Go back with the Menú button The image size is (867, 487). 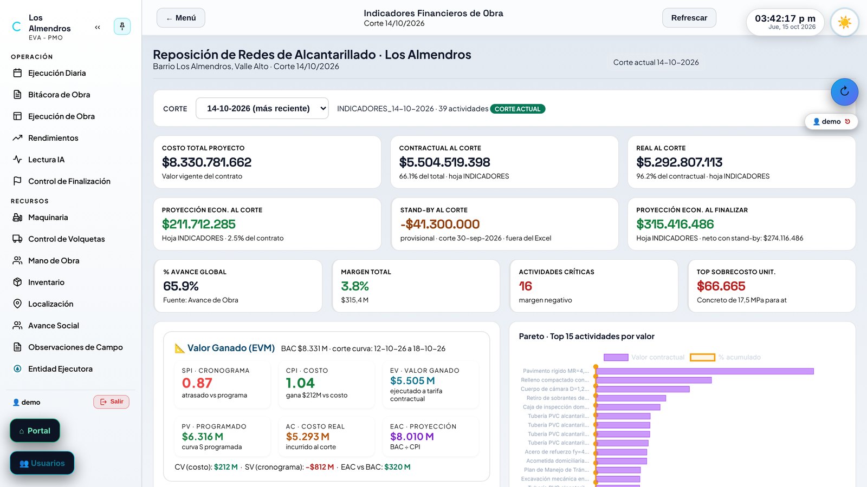[181, 18]
